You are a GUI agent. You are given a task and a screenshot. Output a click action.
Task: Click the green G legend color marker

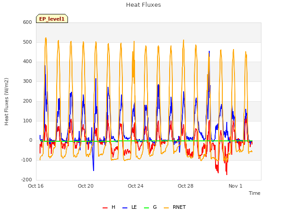click(146, 208)
